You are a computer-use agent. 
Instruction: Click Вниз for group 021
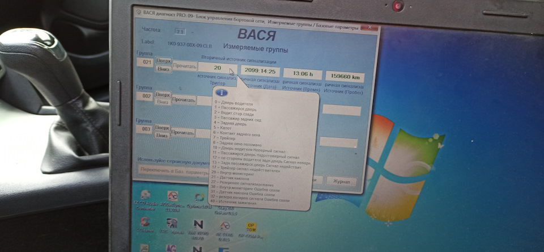(163, 69)
